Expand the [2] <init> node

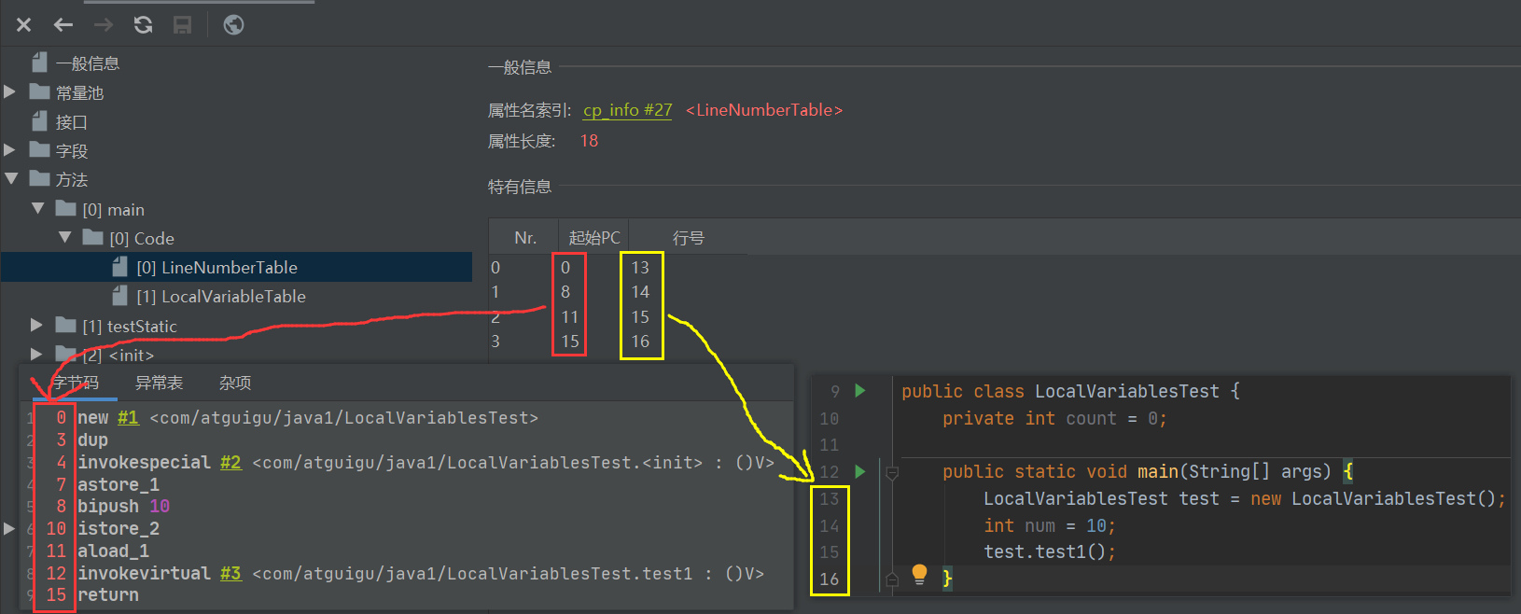point(36,354)
